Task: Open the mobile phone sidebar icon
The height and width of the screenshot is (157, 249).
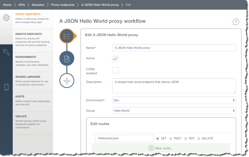Action: [6, 87]
